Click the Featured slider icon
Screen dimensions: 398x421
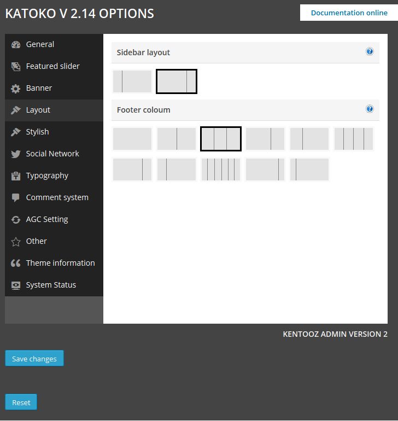coord(16,67)
